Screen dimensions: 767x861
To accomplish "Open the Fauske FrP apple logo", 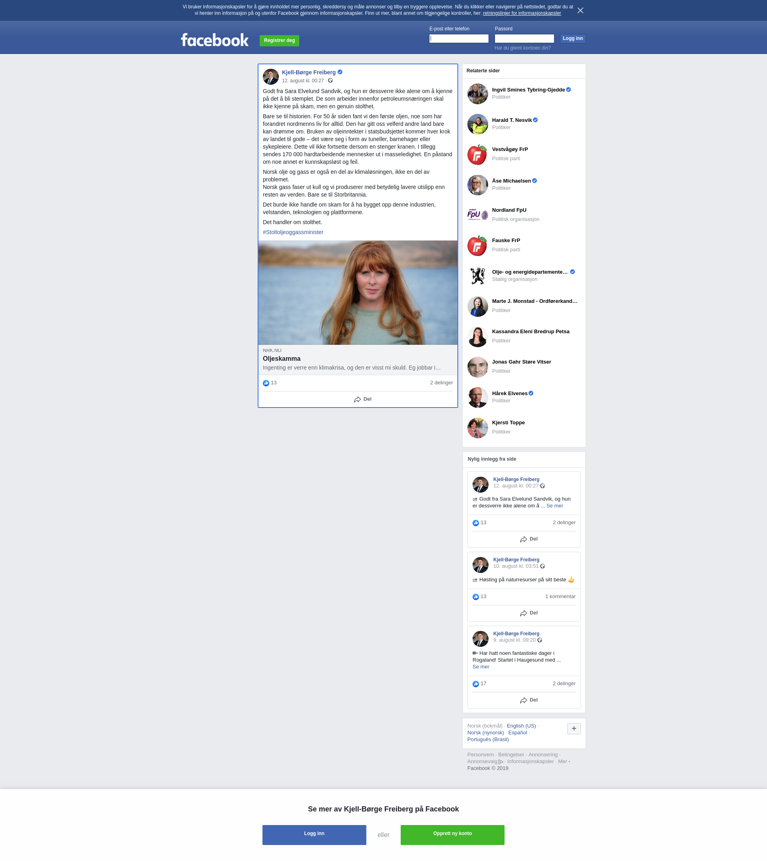I will tap(477, 246).
